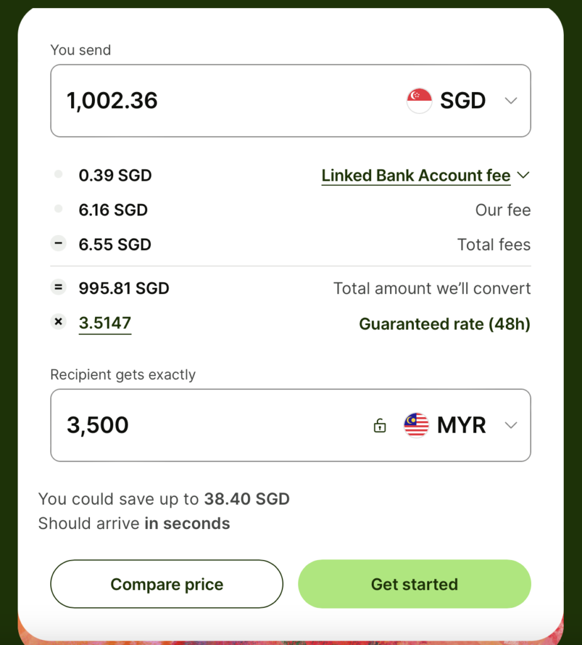
Task: Click the Singapore flag icon
Action: pyautogui.click(x=419, y=101)
